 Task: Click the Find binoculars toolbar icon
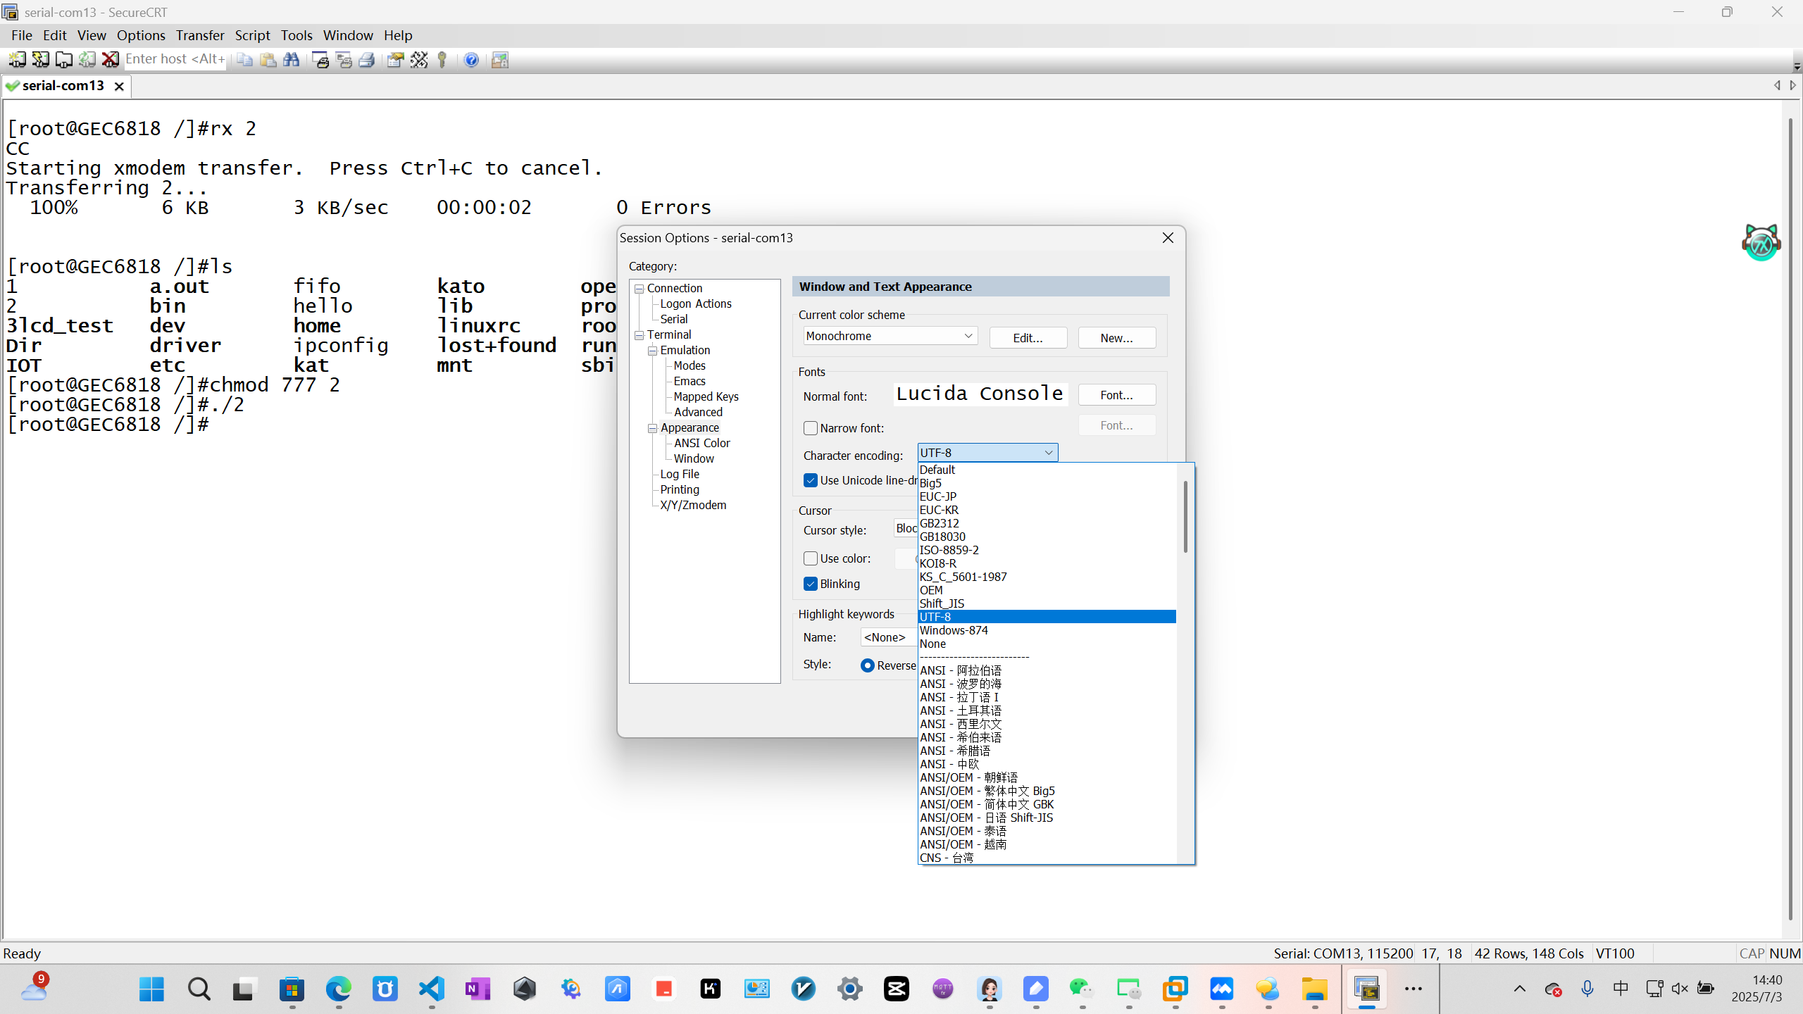[291, 60]
